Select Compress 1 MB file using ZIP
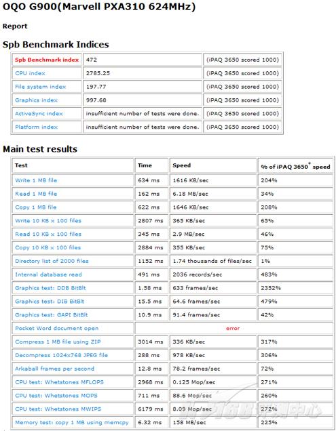Screen dimensions: 336x431 [x=58, y=342]
